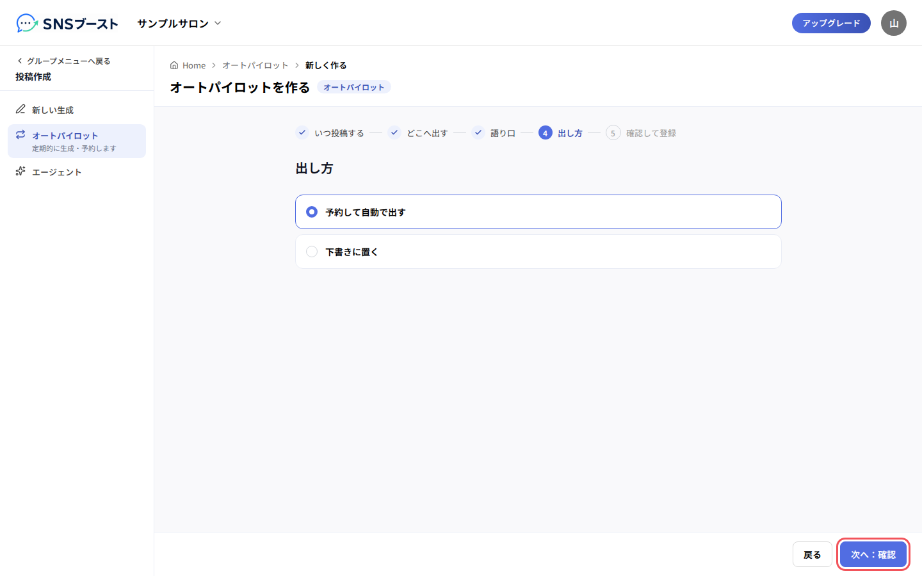Image resolution: width=922 pixels, height=576 pixels.
Task: Click the checkmark icon for どこへ出す step
Action: pos(394,132)
